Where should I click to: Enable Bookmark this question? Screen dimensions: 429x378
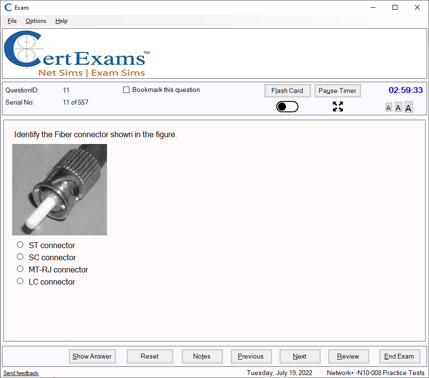click(126, 90)
